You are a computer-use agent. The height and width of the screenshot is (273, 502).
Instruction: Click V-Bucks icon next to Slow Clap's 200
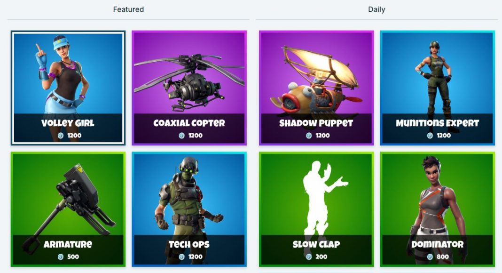pos(309,257)
